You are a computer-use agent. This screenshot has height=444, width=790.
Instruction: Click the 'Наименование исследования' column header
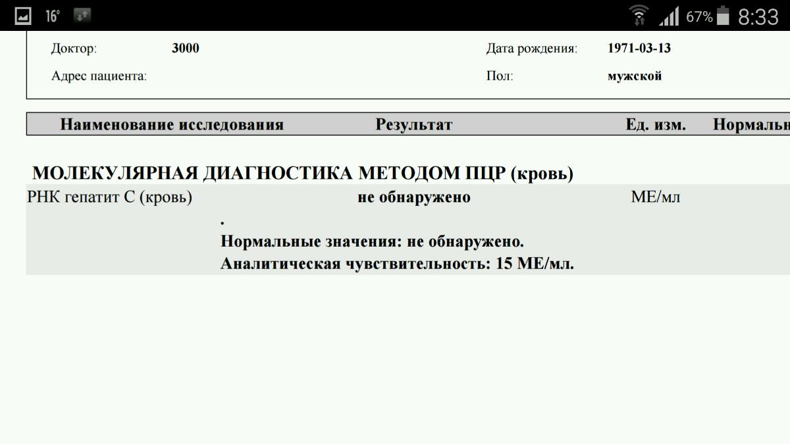(172, 124)
